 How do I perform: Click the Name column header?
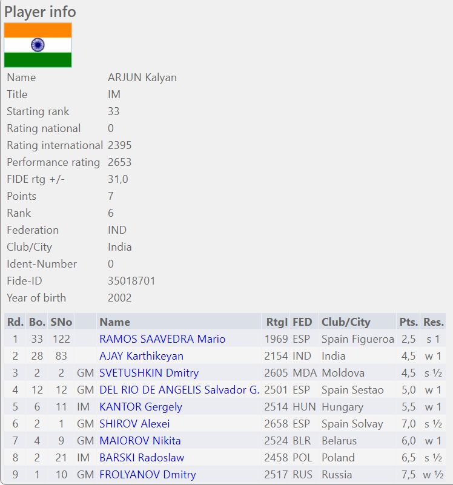114,322
